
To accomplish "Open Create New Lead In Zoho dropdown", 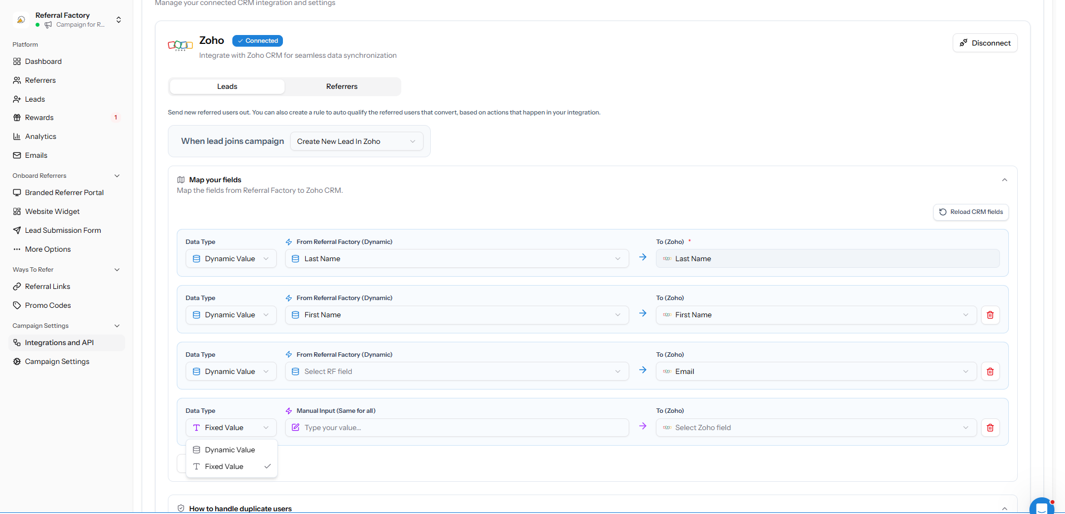I will click(x=356, y=142).
